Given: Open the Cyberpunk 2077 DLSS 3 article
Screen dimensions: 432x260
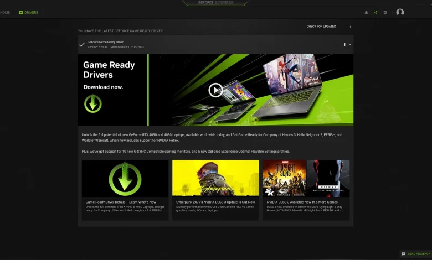Looking at the screenshot, I should pos(215,179).
